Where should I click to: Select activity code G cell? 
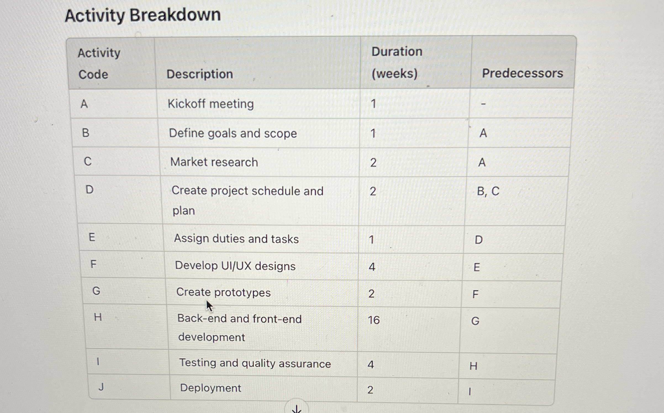point(124,291)
